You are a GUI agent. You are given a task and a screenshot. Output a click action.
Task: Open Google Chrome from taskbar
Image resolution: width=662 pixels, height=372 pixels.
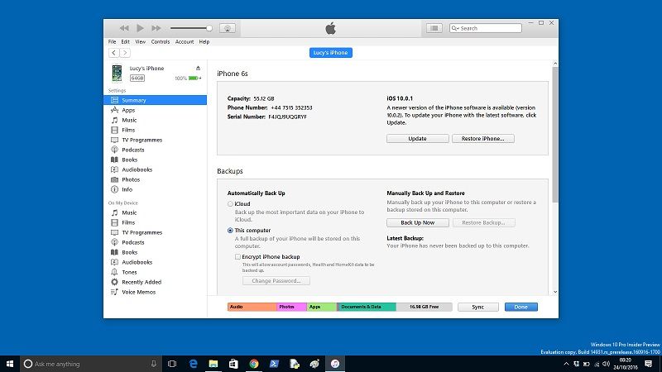[254, 364]
